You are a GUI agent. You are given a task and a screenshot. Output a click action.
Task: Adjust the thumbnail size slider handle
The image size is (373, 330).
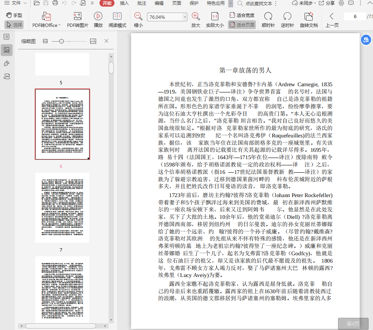tap(61, 41)
